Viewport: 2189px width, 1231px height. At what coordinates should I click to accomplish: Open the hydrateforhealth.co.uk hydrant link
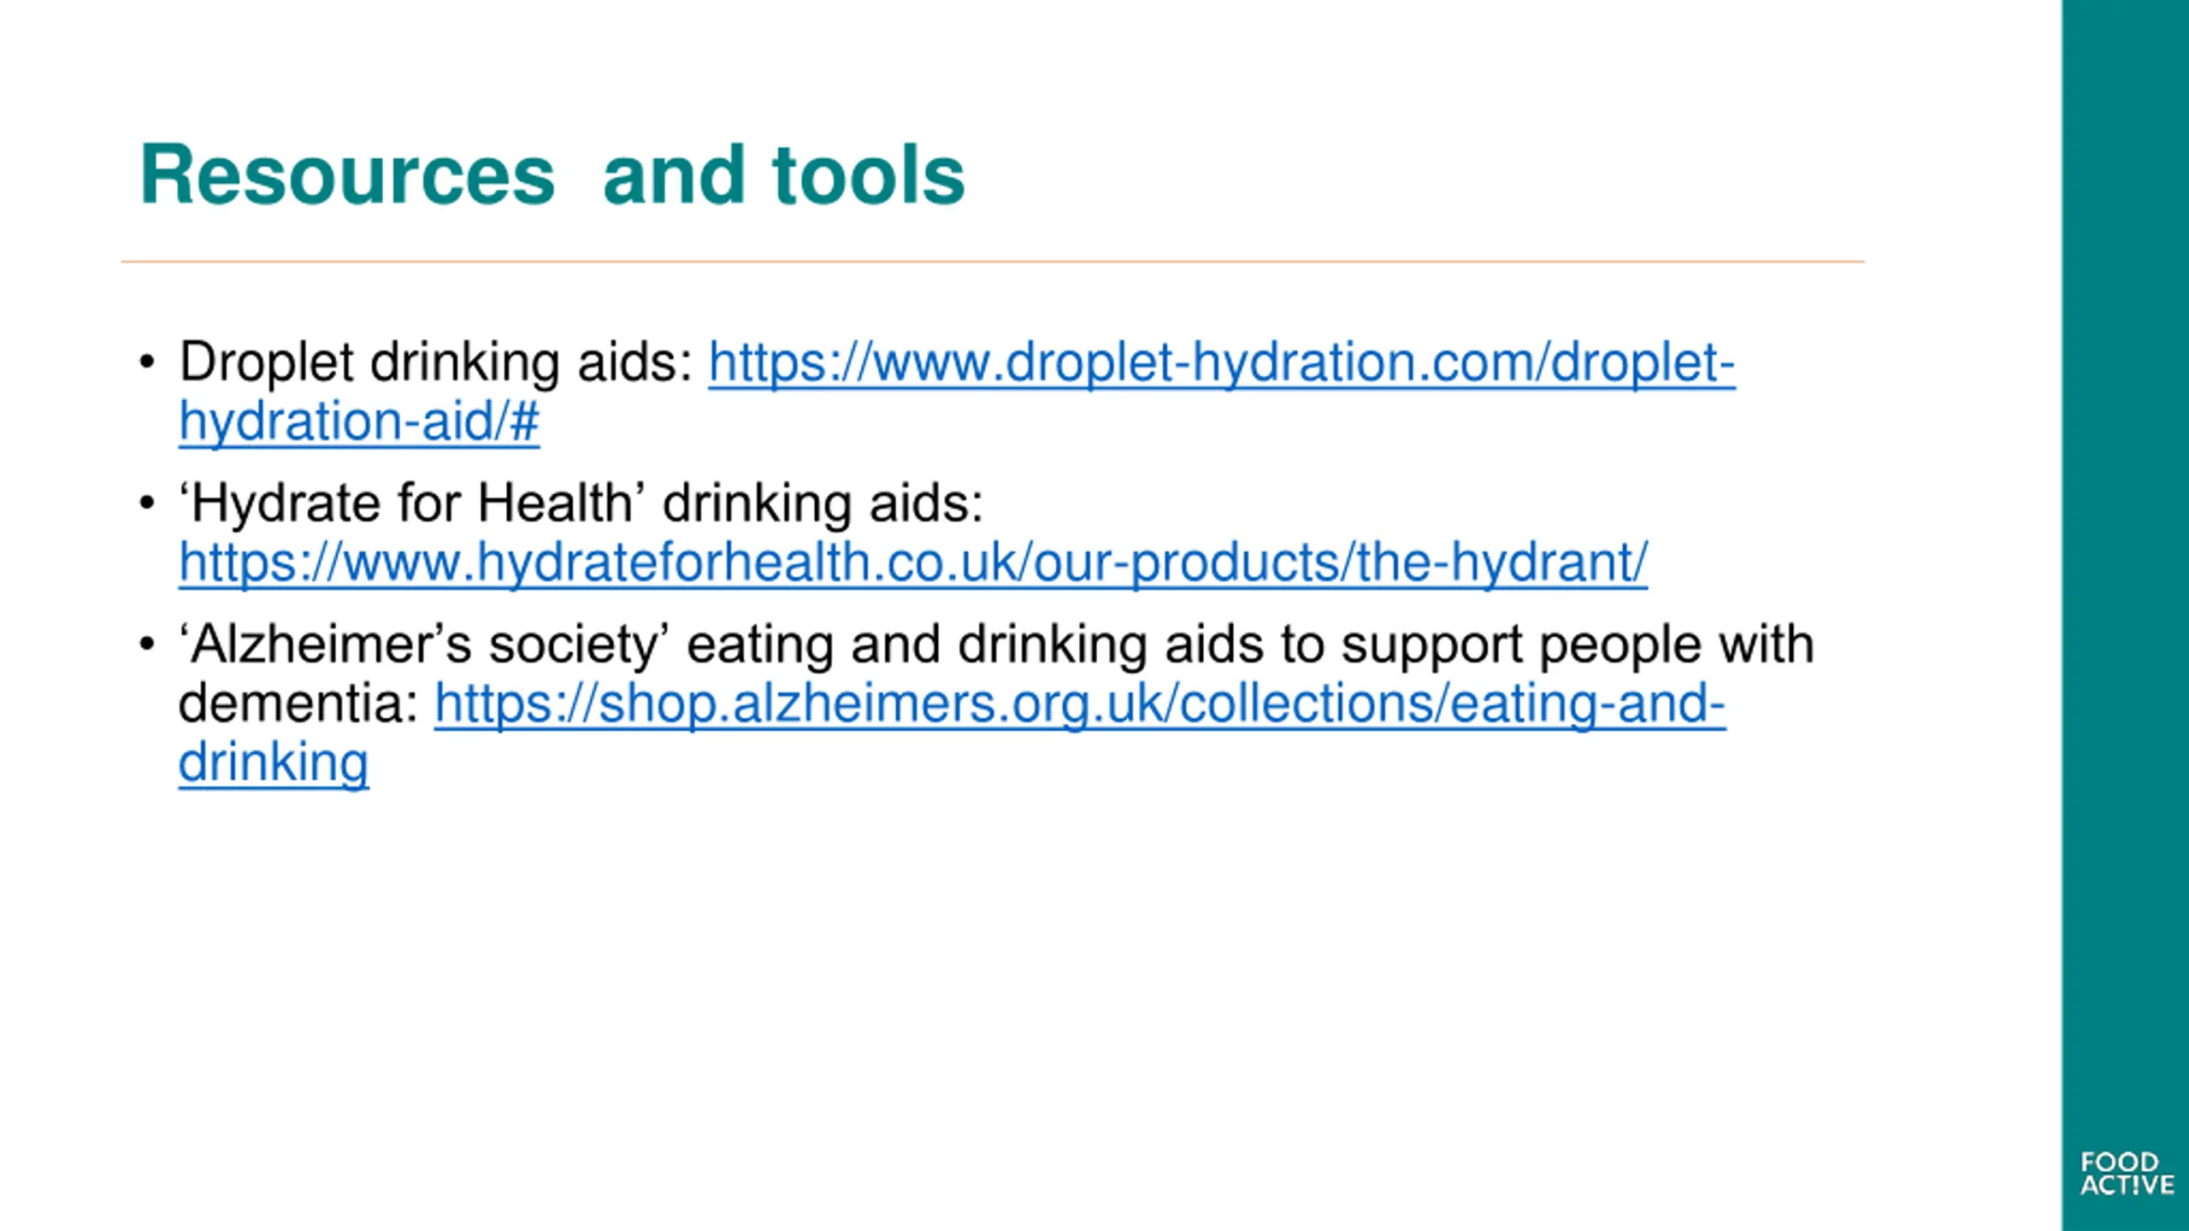pos(913,562)
